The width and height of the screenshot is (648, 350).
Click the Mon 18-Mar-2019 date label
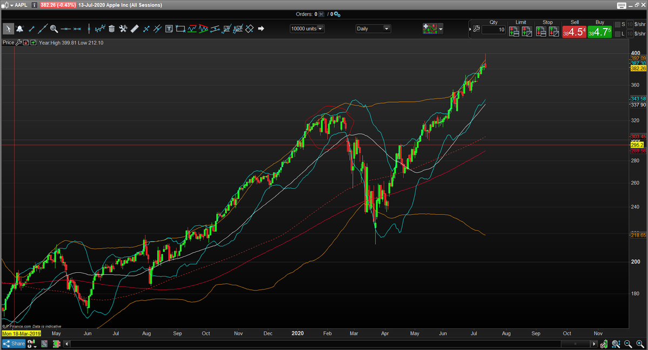click(21, 334)
